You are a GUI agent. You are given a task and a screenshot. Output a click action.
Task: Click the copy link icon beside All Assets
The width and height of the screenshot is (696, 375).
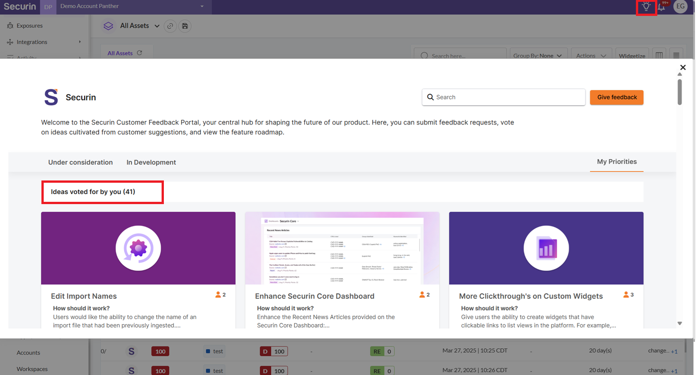pos(170,26)
